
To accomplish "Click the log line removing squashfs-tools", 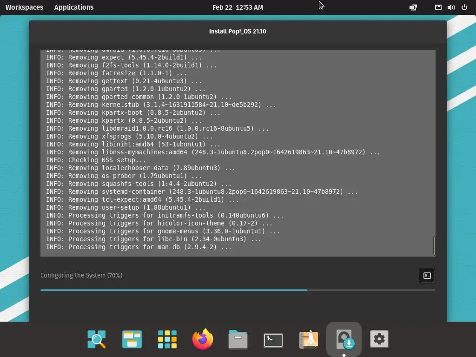I will click(x=139, y=184).
